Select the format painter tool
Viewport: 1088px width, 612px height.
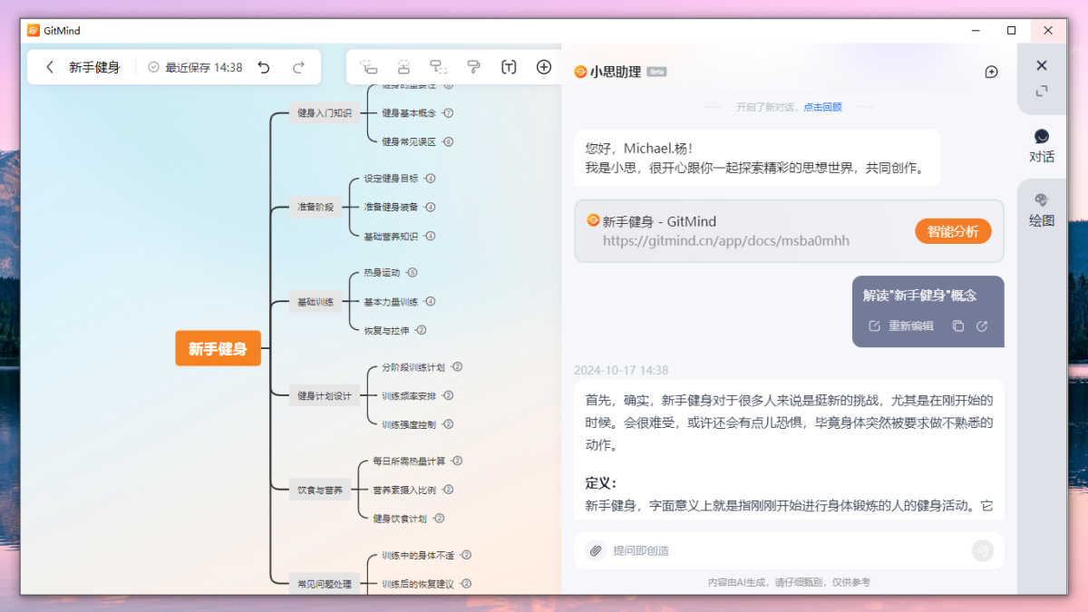coord(473,67)
